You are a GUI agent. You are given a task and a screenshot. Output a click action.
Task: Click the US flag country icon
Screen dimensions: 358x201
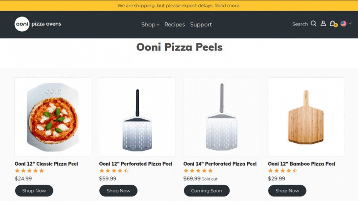(343, 24)
